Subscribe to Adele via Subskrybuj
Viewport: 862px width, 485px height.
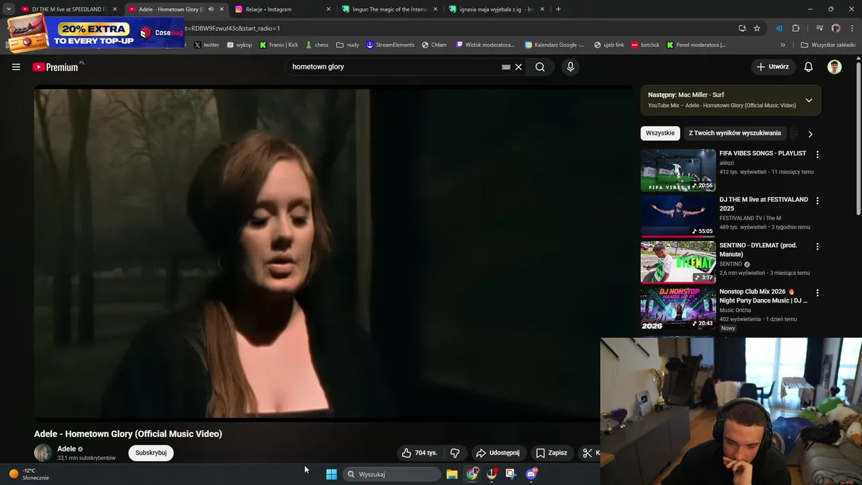[151, 453]
